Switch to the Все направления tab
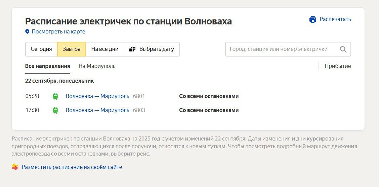The image size is (379, 187). 47,66
